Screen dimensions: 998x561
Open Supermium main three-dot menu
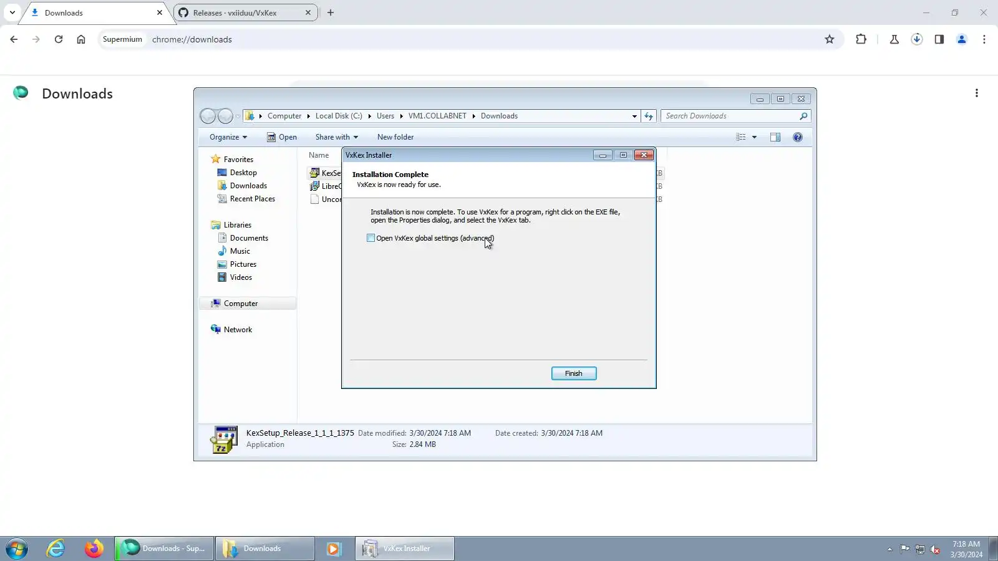click(x=984, y=39)
